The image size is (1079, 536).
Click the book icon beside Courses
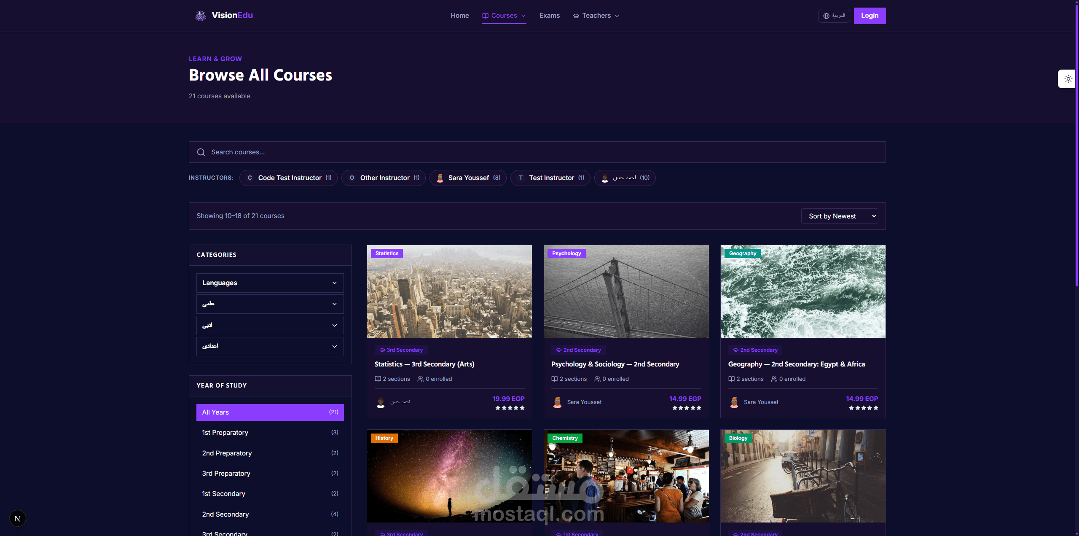pyautogui.click(x=485, y=16)
